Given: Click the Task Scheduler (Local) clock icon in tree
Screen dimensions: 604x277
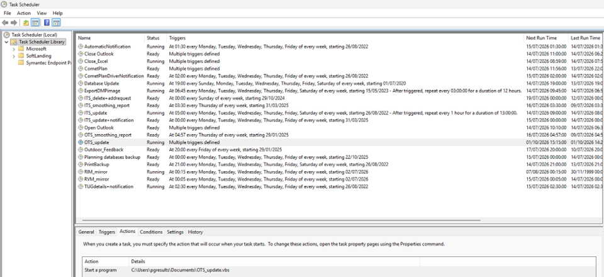Looking at the screenshot, I should point(6,35).
